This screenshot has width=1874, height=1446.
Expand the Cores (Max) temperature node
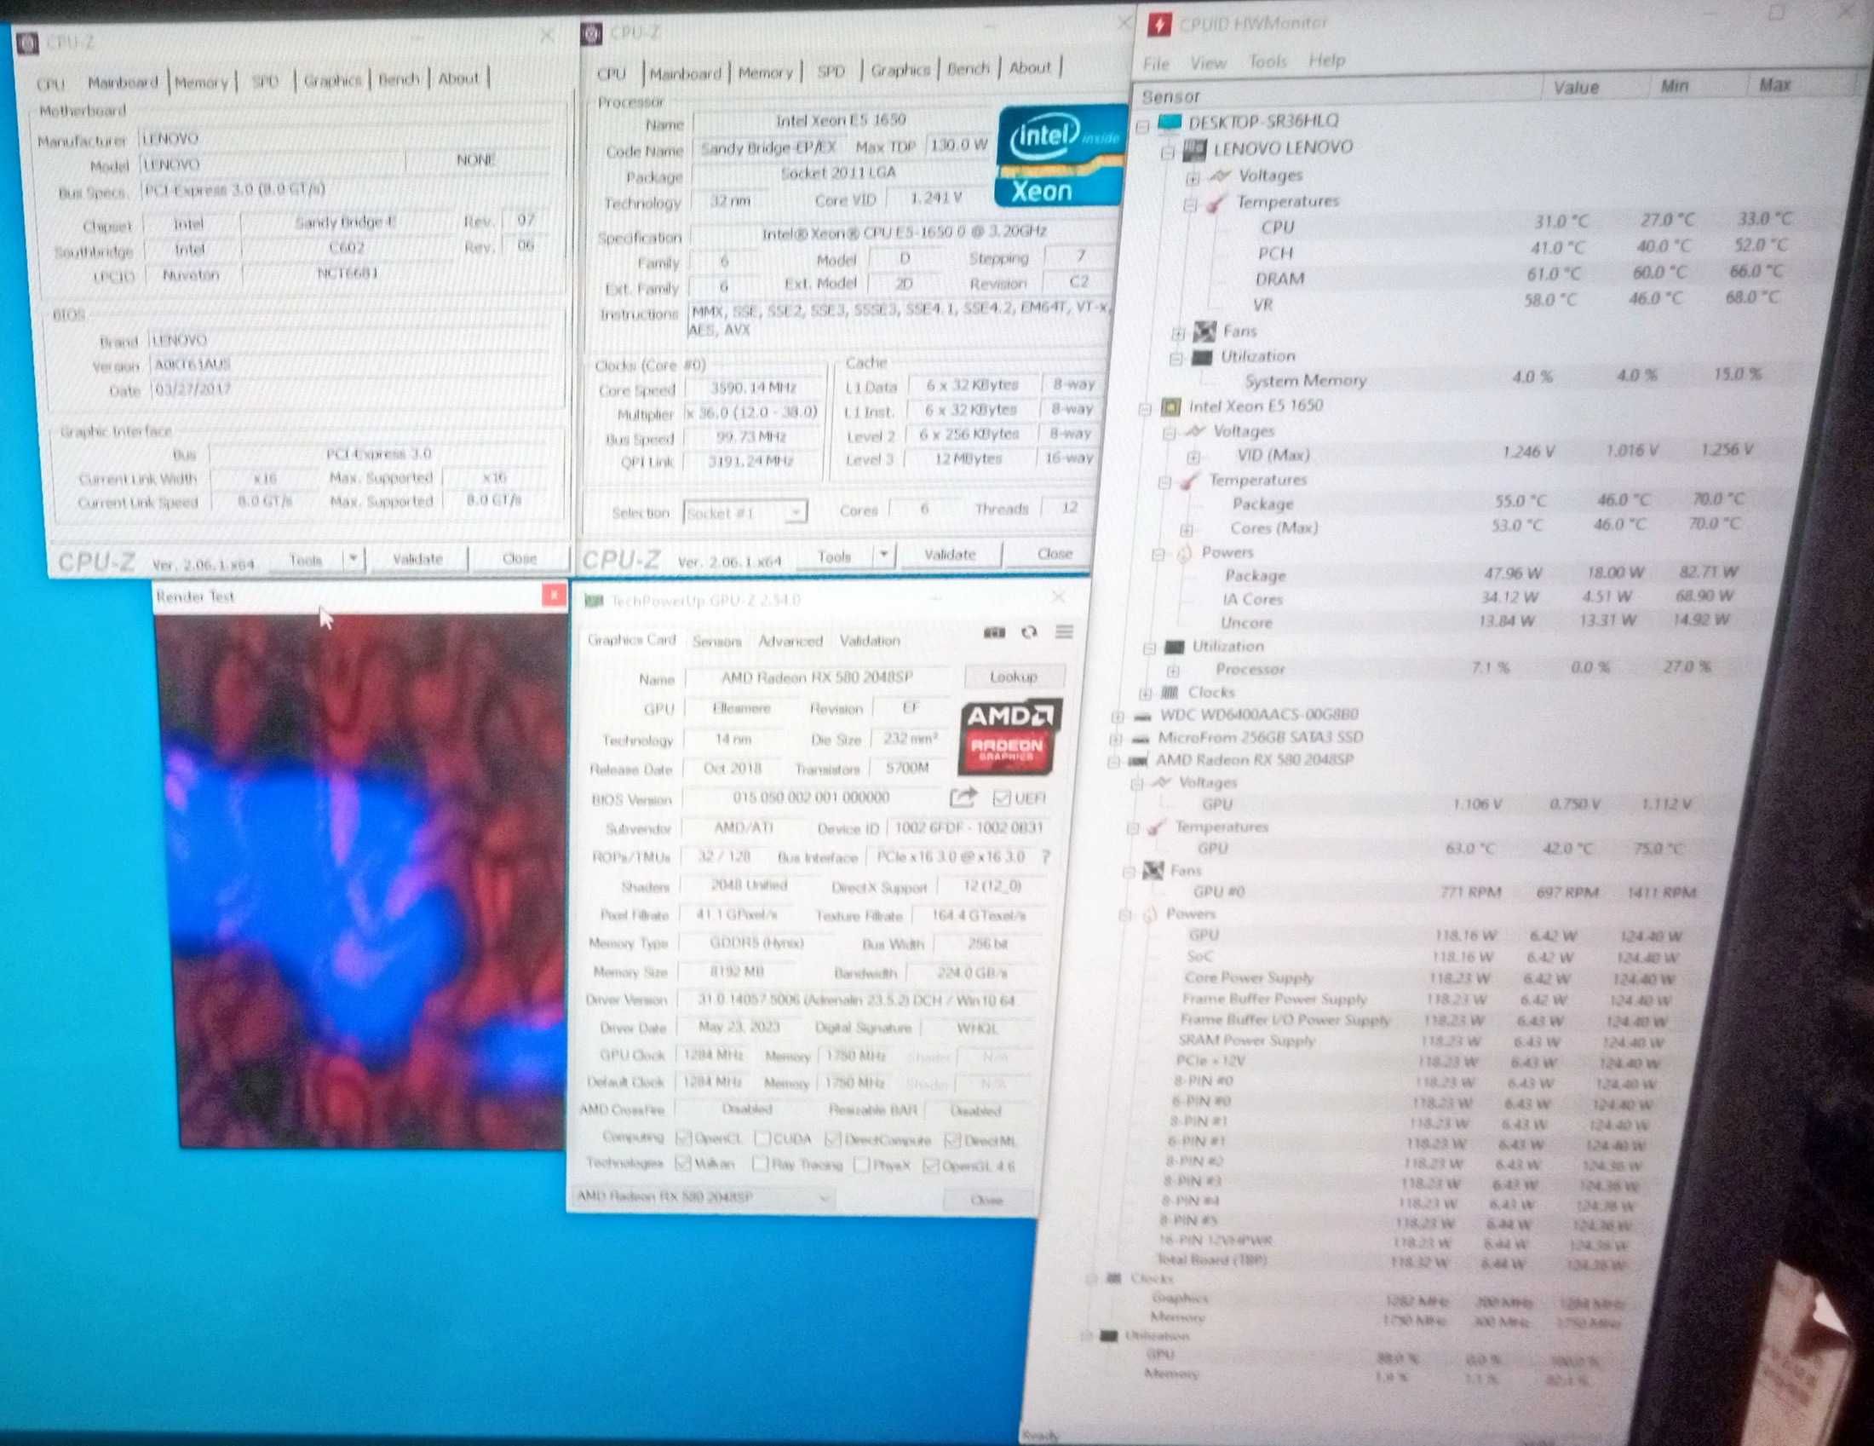[x=1187, y=529]
